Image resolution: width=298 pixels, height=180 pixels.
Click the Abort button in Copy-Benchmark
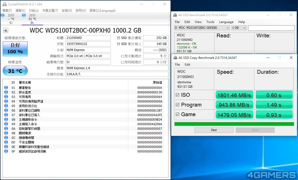pos(255,130)
